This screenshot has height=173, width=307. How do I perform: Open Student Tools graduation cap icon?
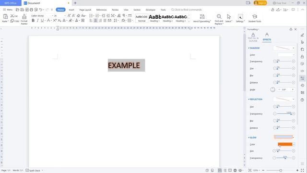[x=255, y=16]
